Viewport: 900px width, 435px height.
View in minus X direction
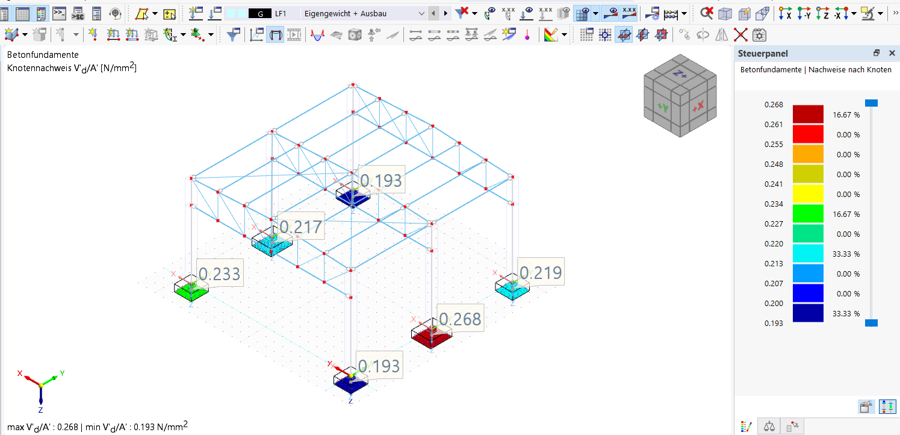tap(842, 13)
